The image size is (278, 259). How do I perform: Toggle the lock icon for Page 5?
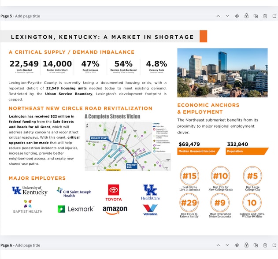[x=246, y=16]
